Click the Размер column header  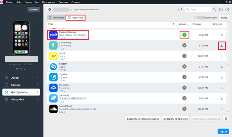pyautogui.click(x=197, y=24)
